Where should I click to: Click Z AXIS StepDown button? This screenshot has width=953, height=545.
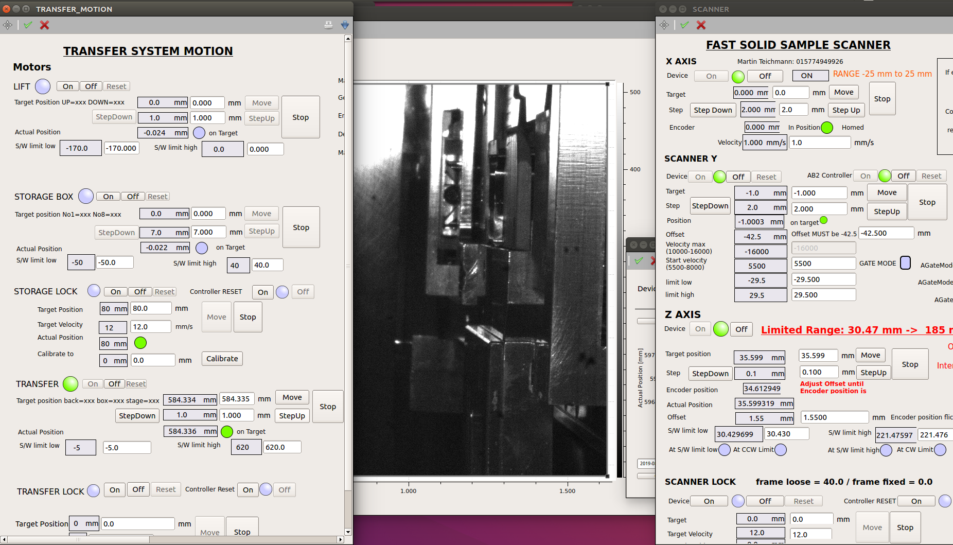(710, 374)
